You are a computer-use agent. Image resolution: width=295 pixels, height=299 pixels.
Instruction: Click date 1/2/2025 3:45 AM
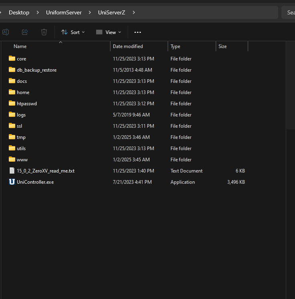pyautogui.click(x=131, y=160)
